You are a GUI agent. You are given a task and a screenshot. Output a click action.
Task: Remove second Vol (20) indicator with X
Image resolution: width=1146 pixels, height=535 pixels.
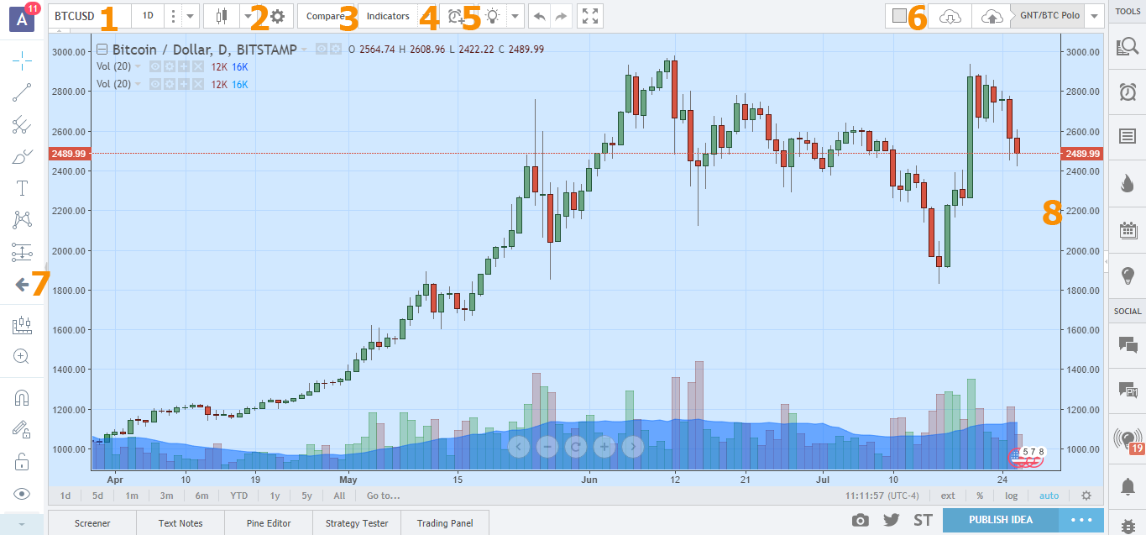click(x=197, y=84)
